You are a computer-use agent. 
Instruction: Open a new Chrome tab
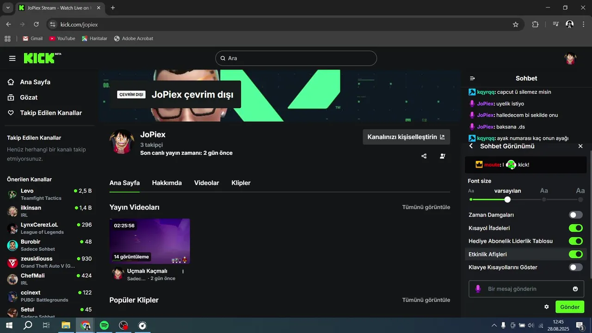(x=113, y=8)
